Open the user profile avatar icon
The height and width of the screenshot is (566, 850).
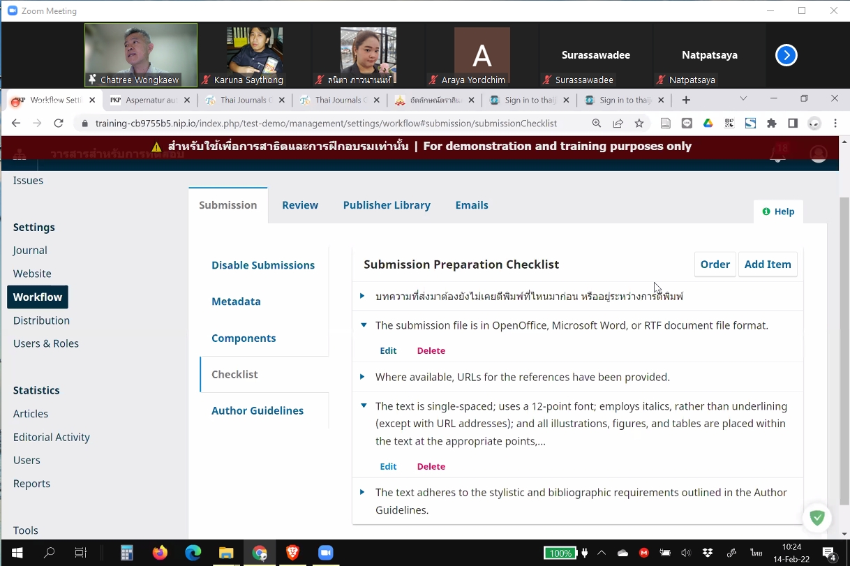click(818, 154)
